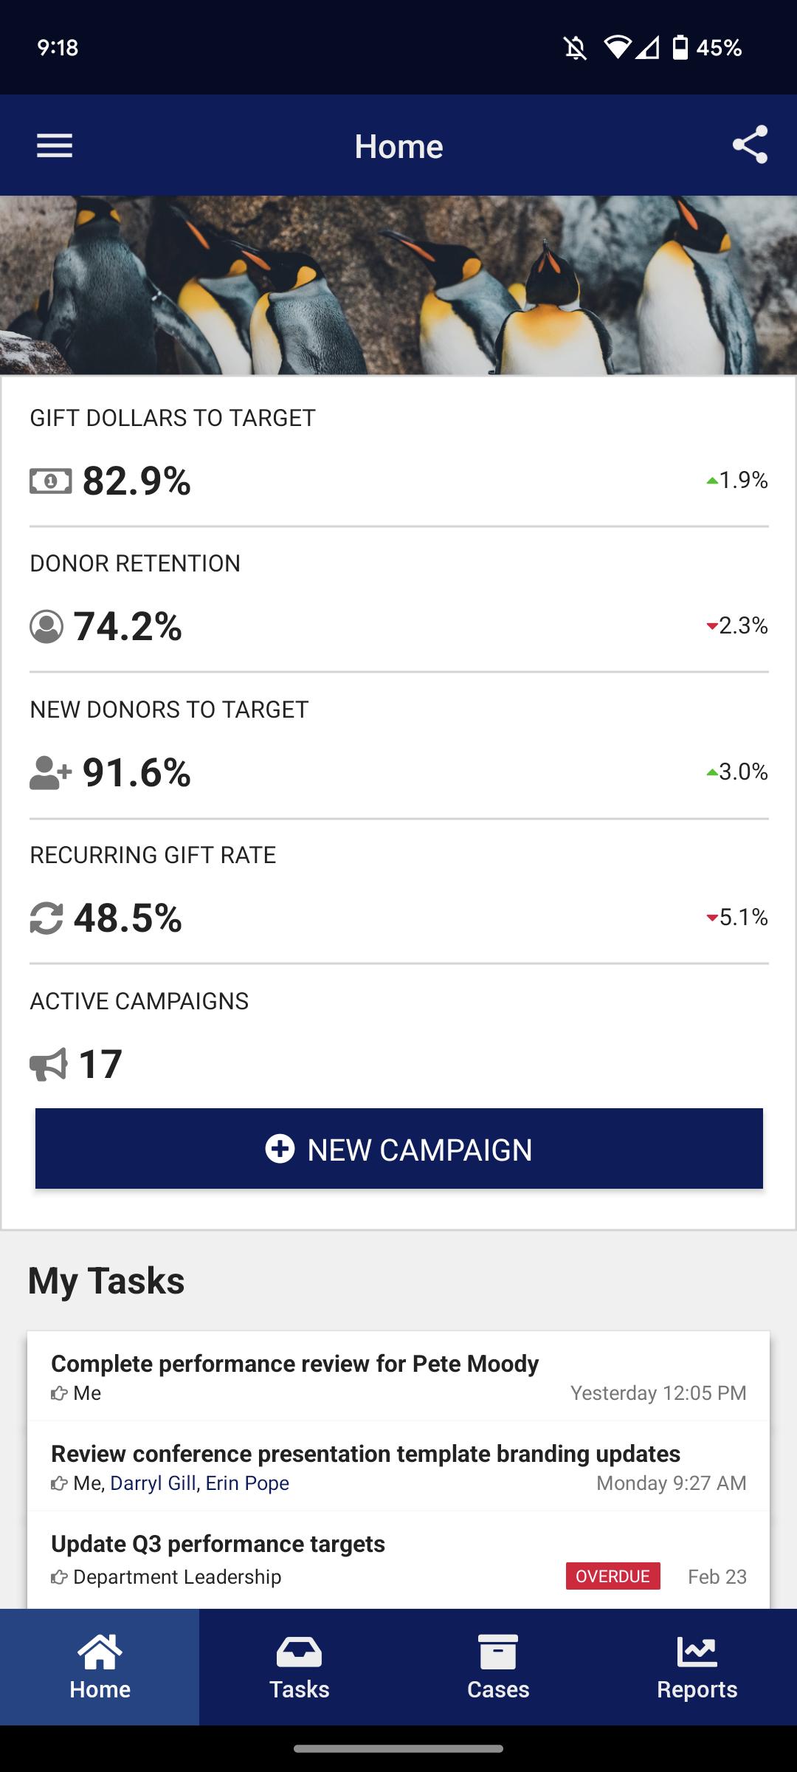Tap the penguin banner image
The height and width of the screenshot is (1772, 797).
tap(398, 285)
